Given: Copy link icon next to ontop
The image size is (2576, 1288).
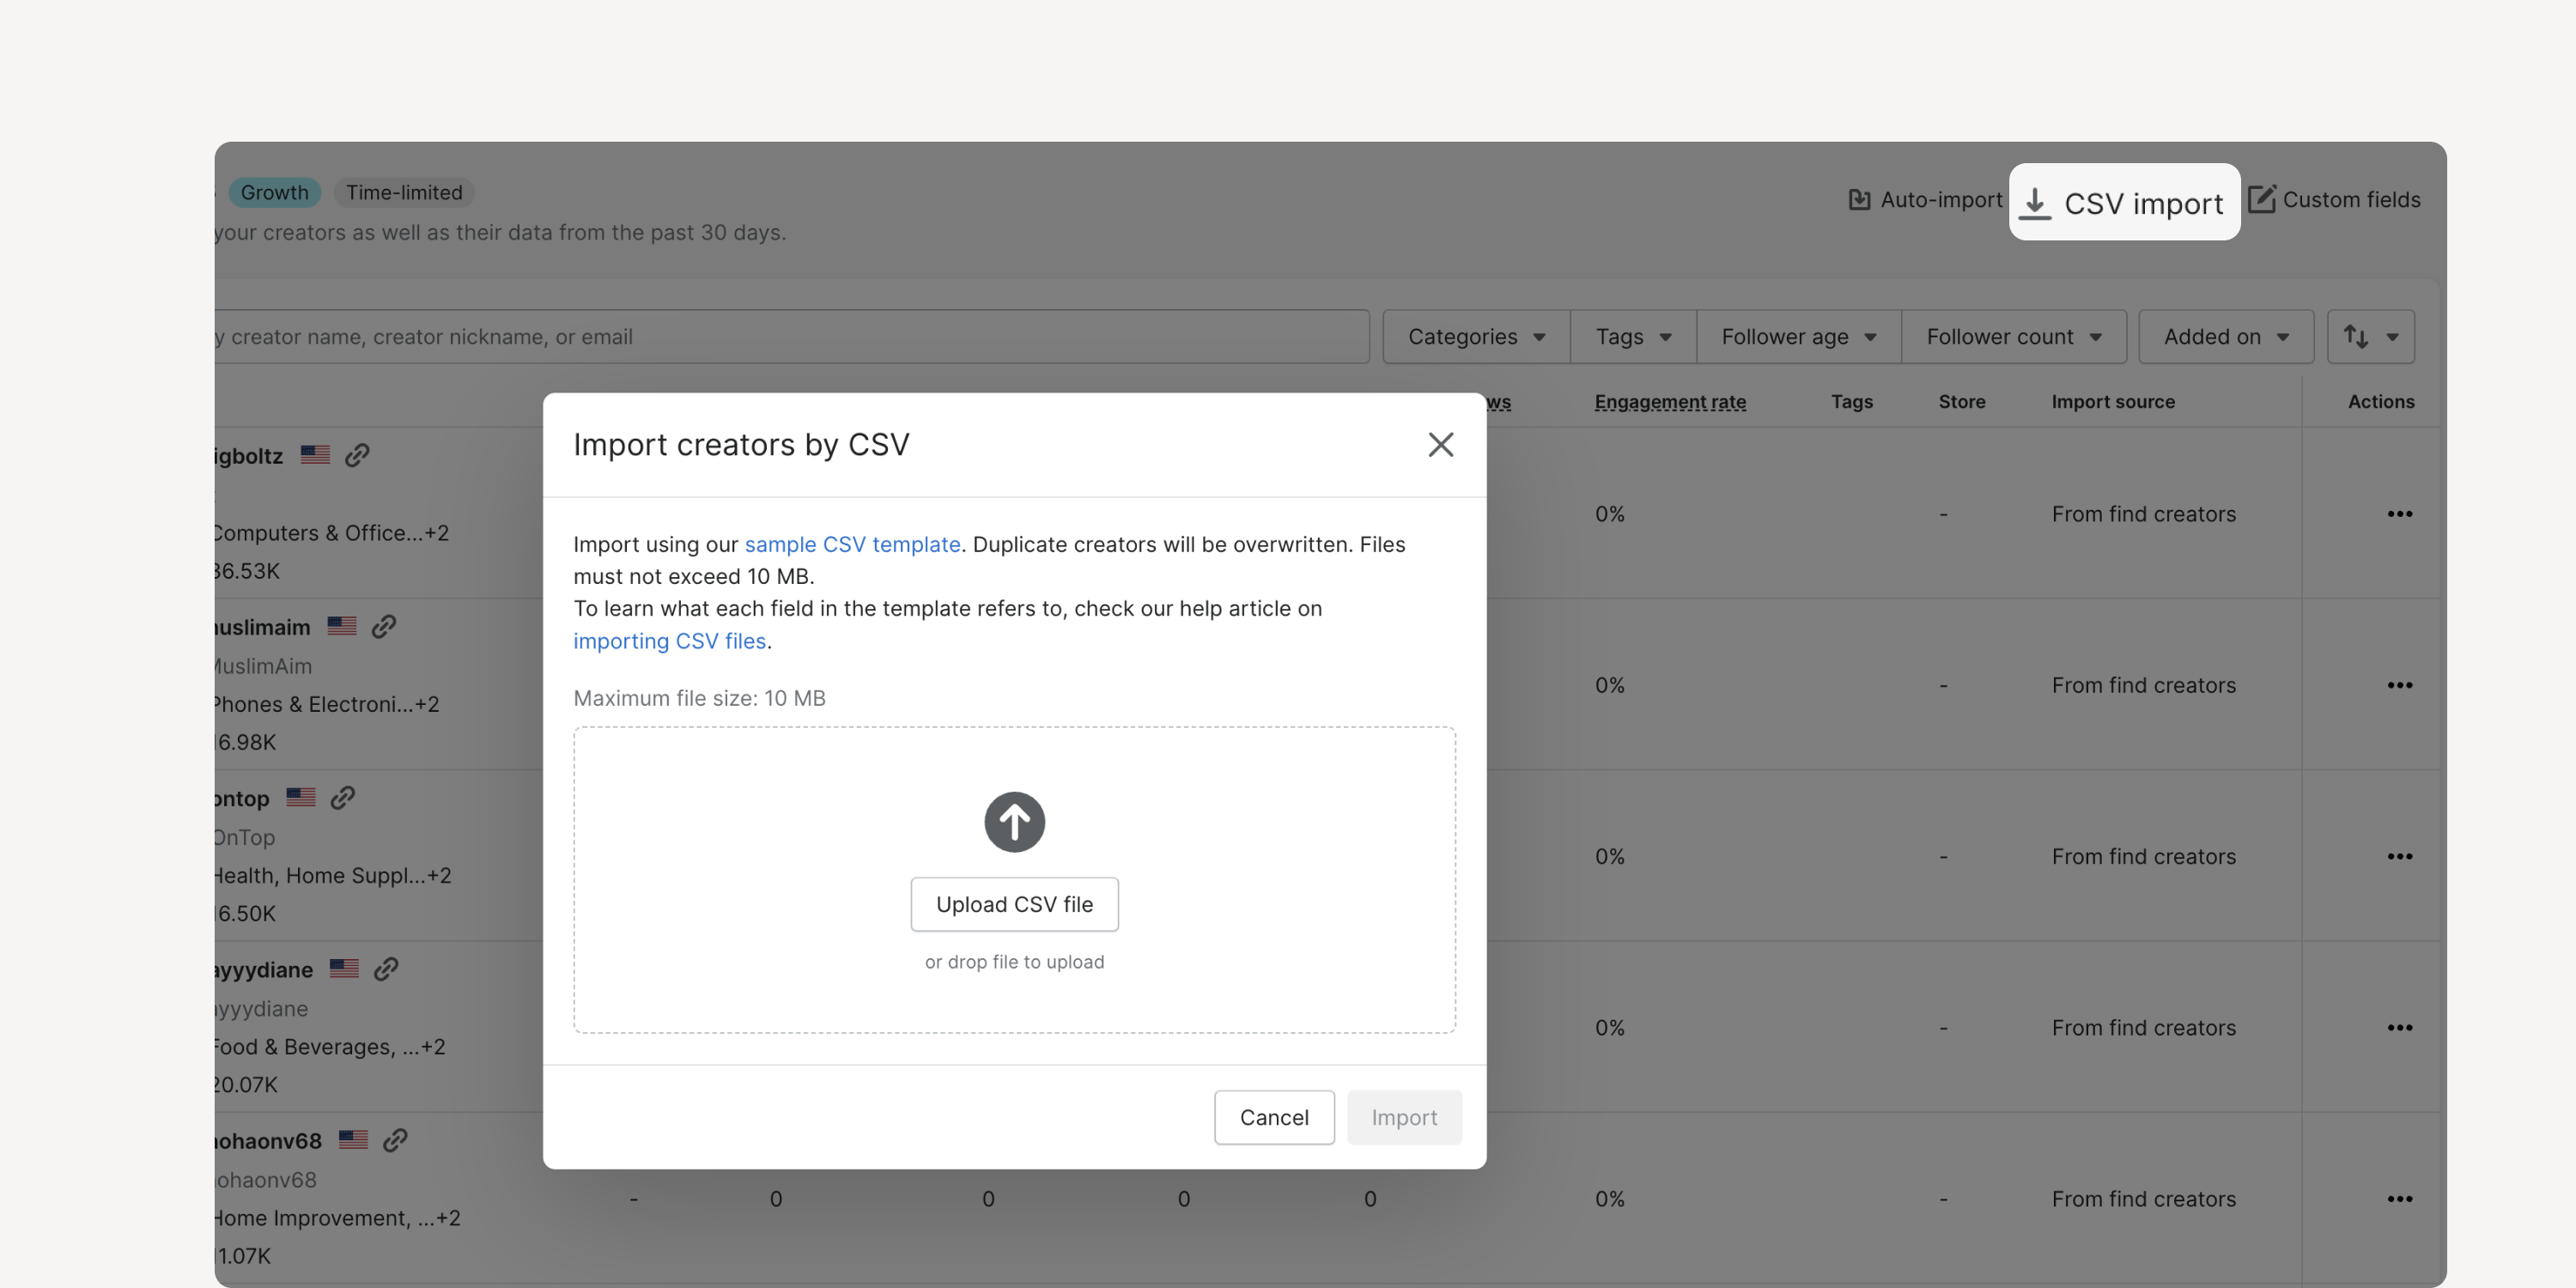Looking at the screenshot, I should point(343,797).
